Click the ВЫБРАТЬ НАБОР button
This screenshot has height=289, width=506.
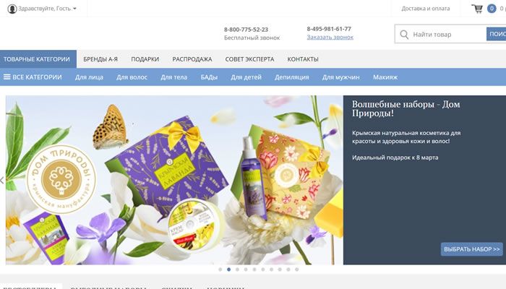472,249
